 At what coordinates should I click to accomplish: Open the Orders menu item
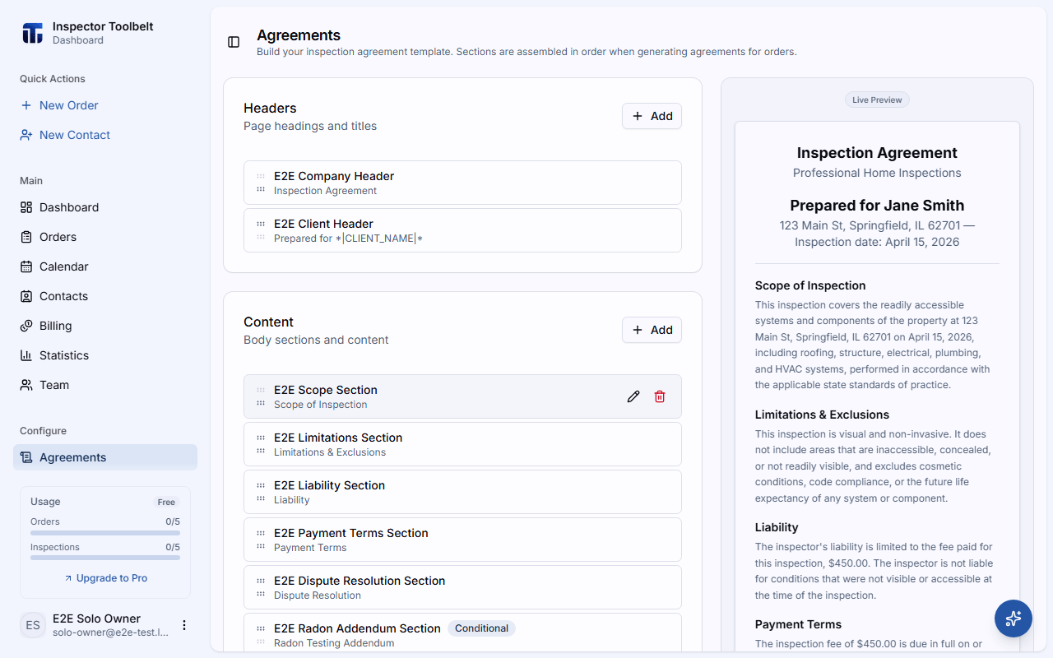coord(105,237)
